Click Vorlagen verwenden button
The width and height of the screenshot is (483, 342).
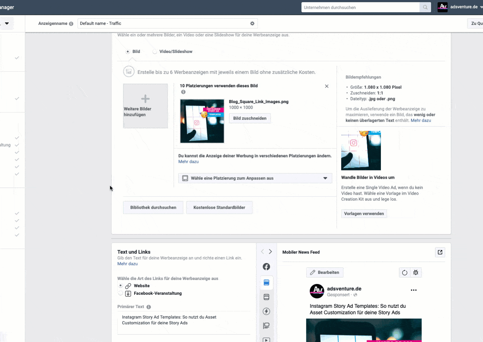tap(364, 214)
